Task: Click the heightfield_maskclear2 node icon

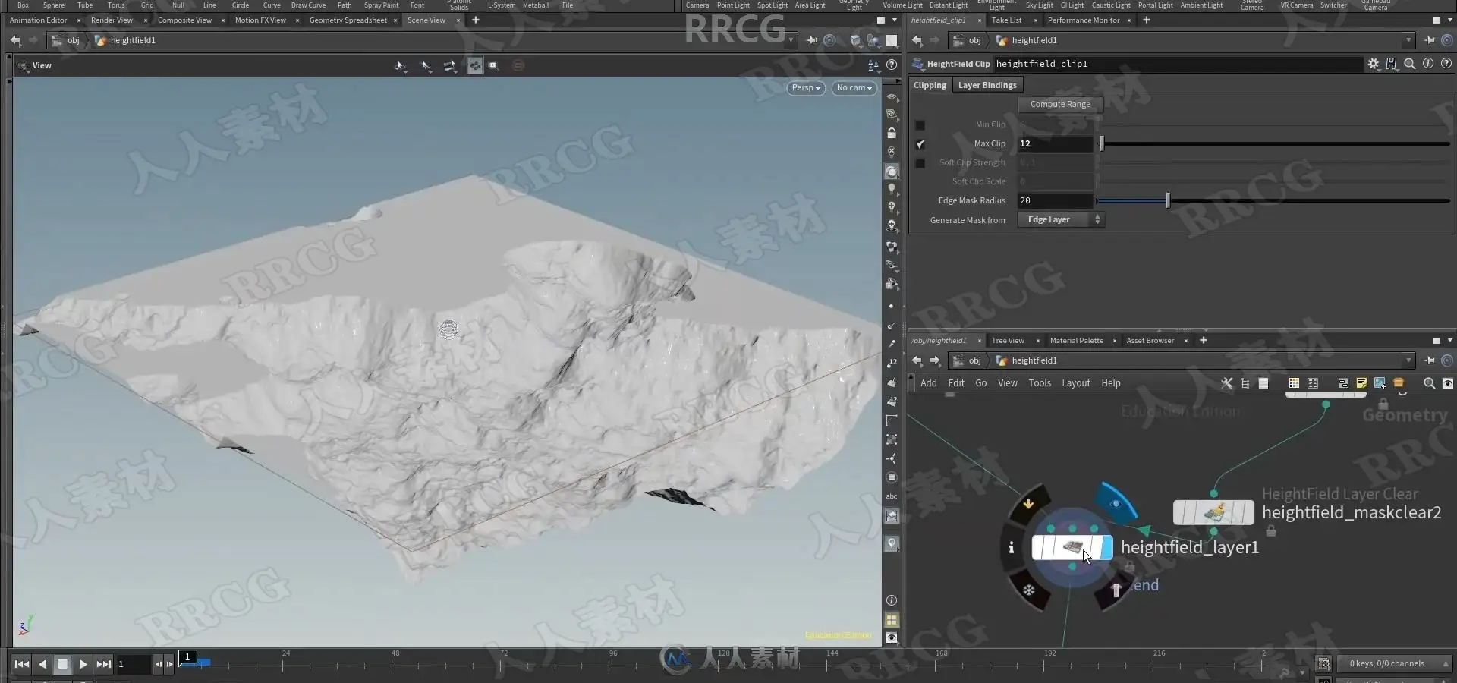Action: pos(1213,512)
